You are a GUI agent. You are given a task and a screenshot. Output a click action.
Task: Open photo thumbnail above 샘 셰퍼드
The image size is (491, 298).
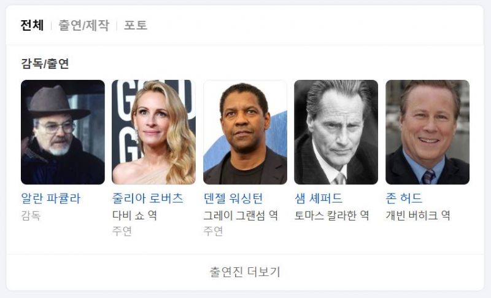coord(336,132)
